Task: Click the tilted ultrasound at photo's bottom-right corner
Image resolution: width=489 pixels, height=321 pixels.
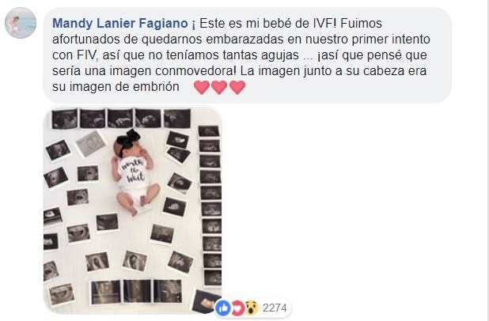Action: point(206,302)
